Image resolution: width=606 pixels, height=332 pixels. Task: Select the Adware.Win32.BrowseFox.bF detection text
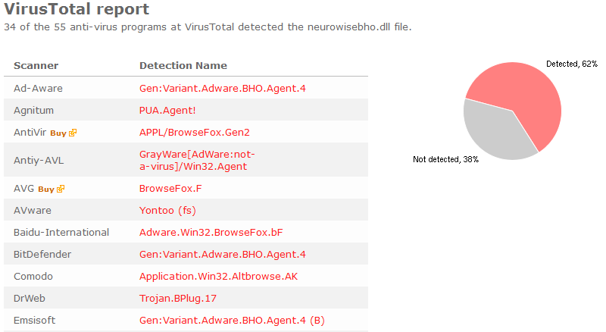click(211, 232)
